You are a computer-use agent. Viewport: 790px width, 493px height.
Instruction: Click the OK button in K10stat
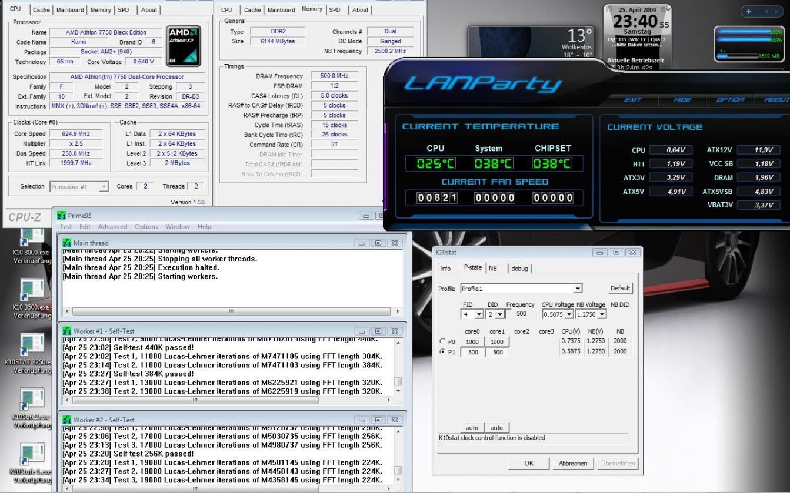click(x=529, y=463)
